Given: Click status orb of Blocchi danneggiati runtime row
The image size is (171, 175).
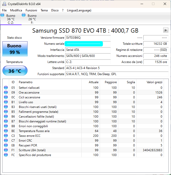Looking at the screenshot, I should (x=6, y=121).
